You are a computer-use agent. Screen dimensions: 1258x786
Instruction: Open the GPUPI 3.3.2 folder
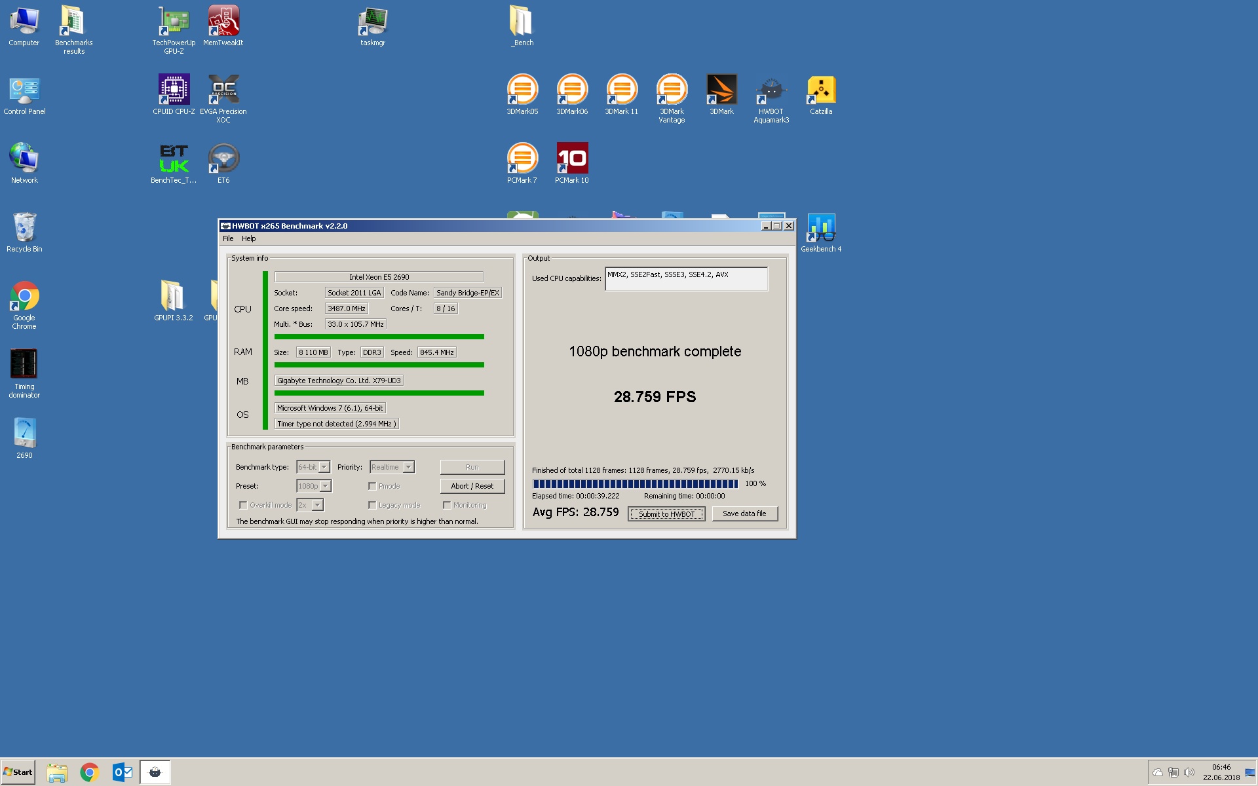(174, 301)
